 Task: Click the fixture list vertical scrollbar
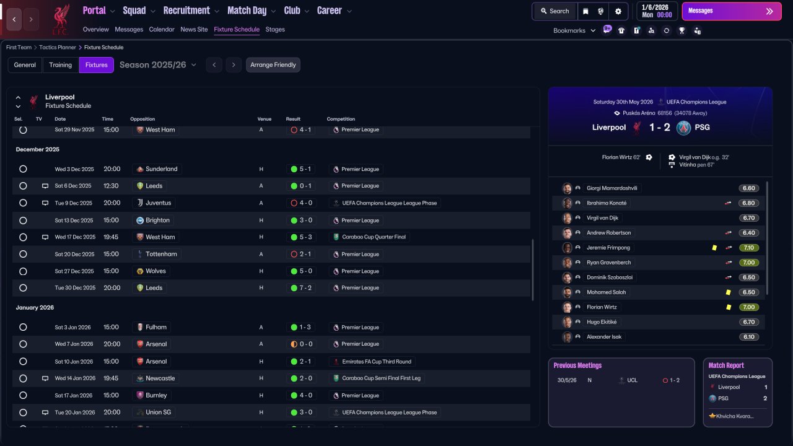coord(533,270)
